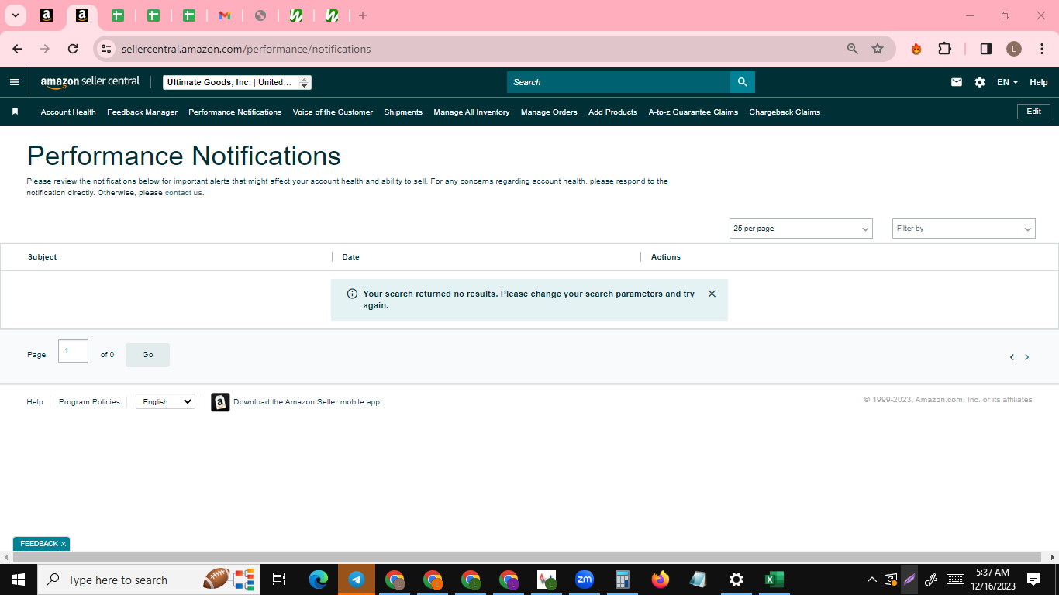Image resolution: width=1059 pixels, height=595 pixels.
Task: Open the footer Help link
Action: tap(35, 401)
